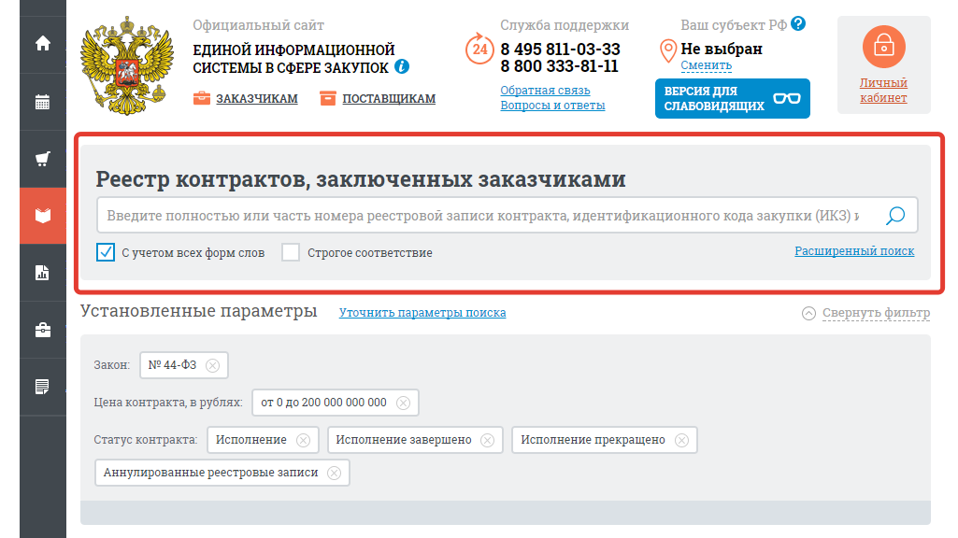This screenshot has height=538, width=958.
Task: Open Уточнить параметры поиска link
Action: pyautogui.click(x=422, y=313)
